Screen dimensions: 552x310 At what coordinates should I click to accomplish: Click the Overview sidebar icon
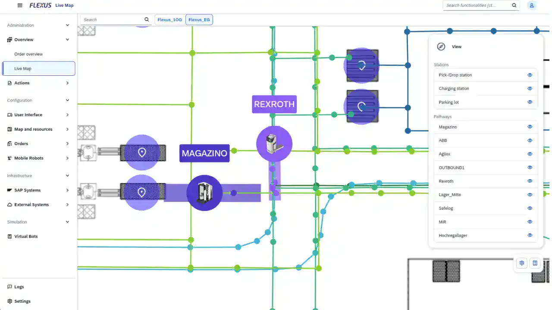click(9, 40)
